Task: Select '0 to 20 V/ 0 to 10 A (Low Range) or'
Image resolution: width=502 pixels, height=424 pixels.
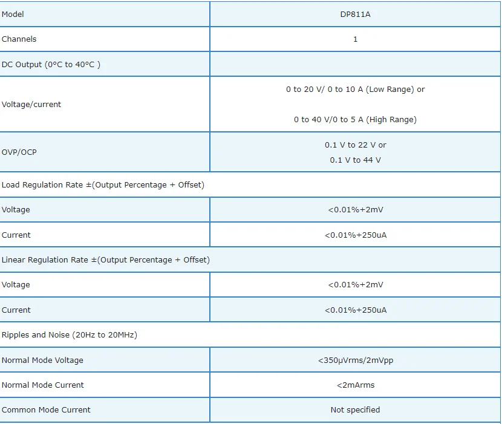Action: pyautogui.click(x=356, y=90)
